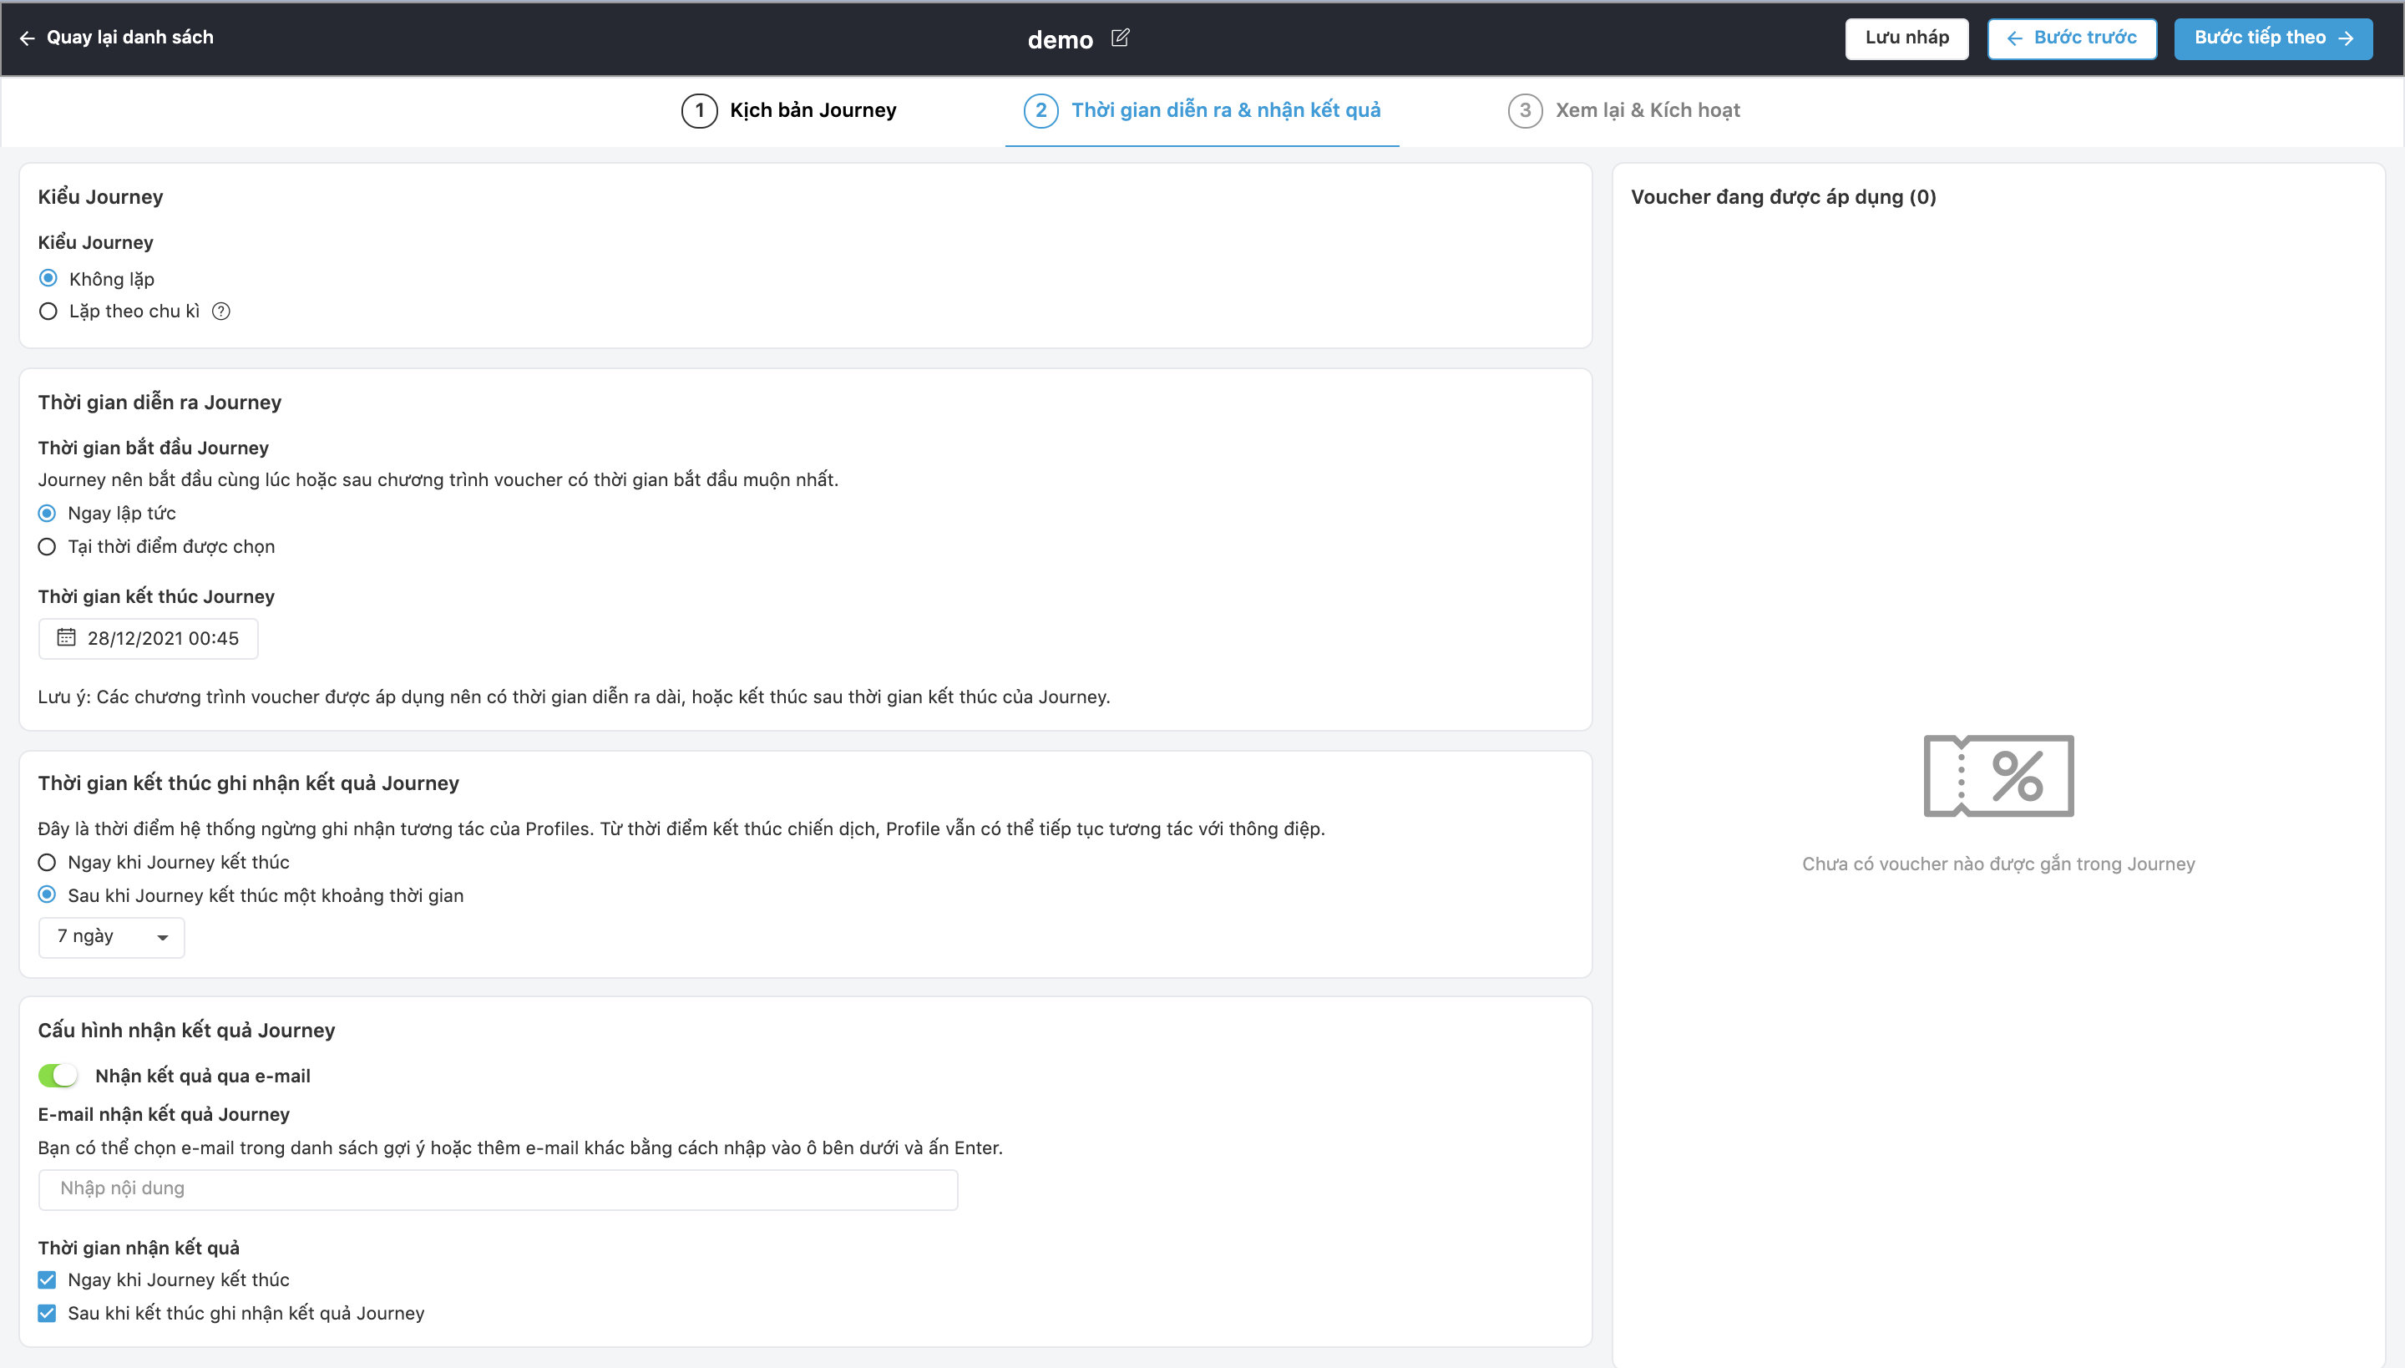
Task: Choose Tại thời điểm được chọn start option
Action: point(47,547)
